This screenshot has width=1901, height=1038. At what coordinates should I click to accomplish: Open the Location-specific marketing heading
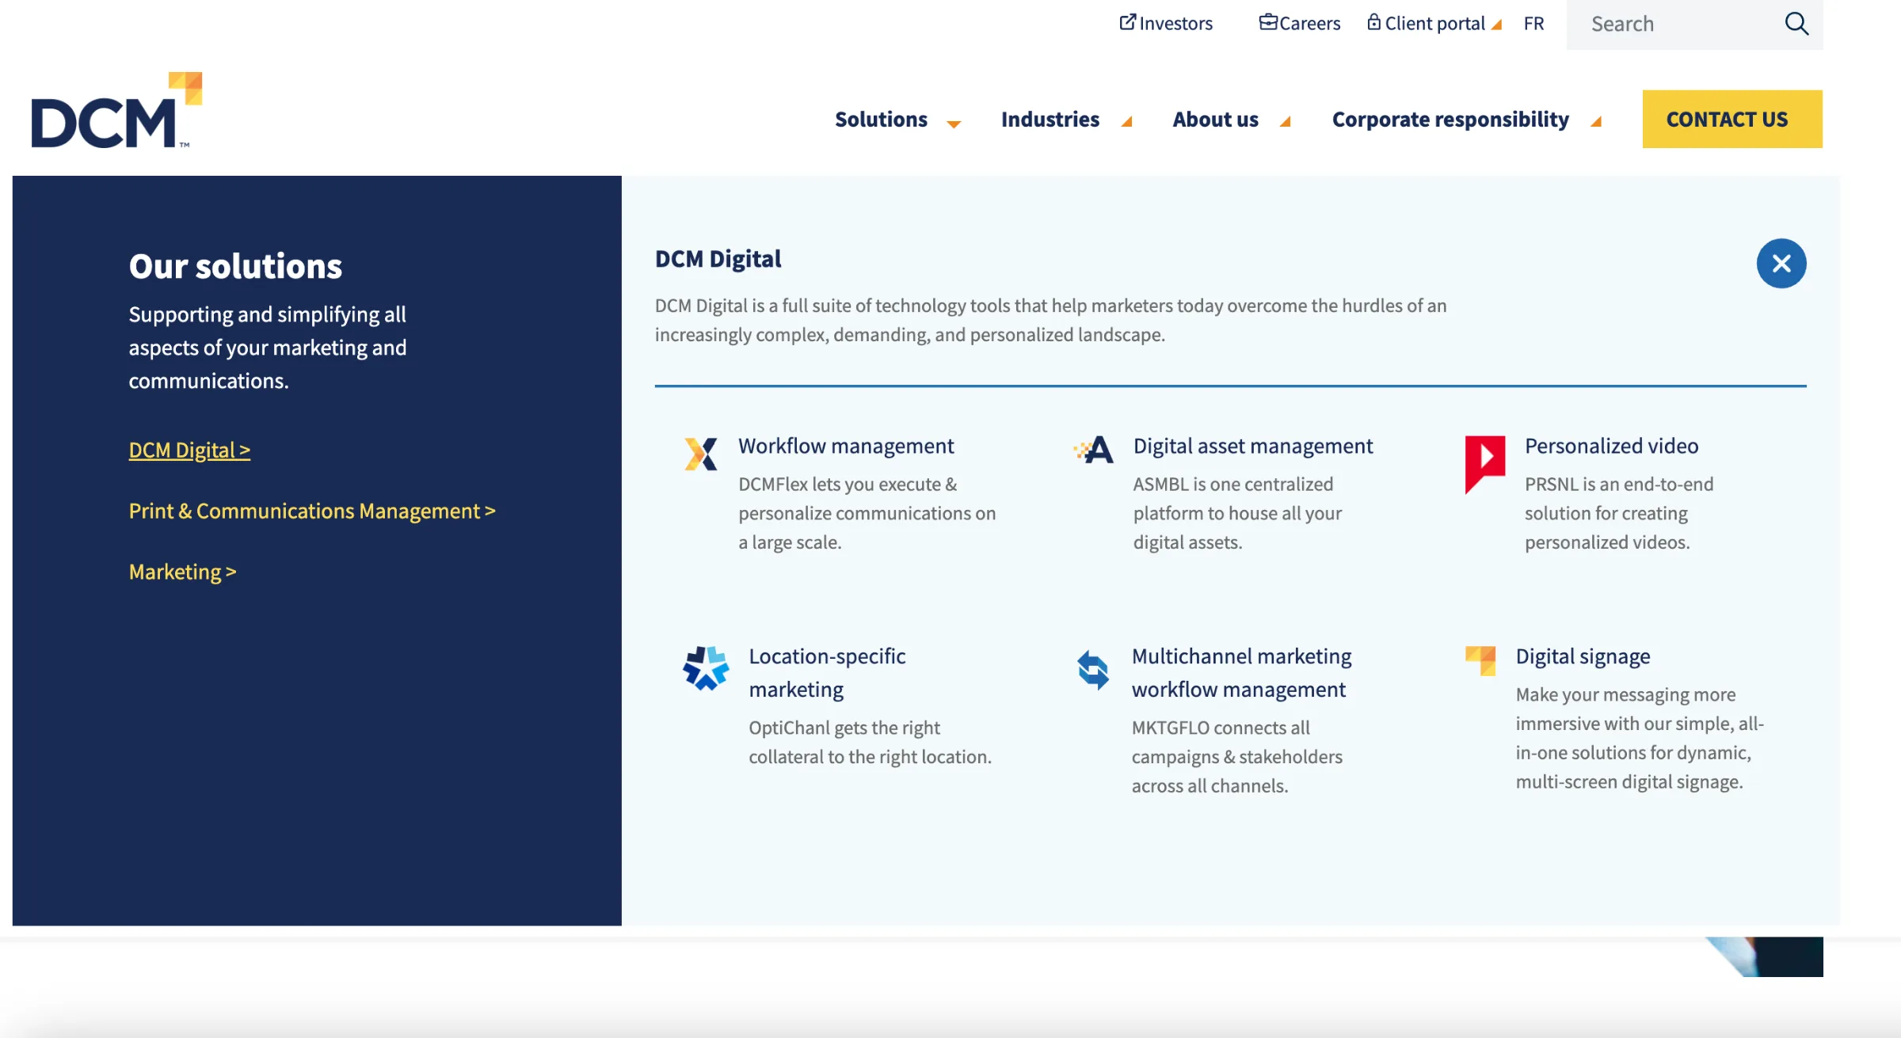pyautogui.click(x=827, y=673)
